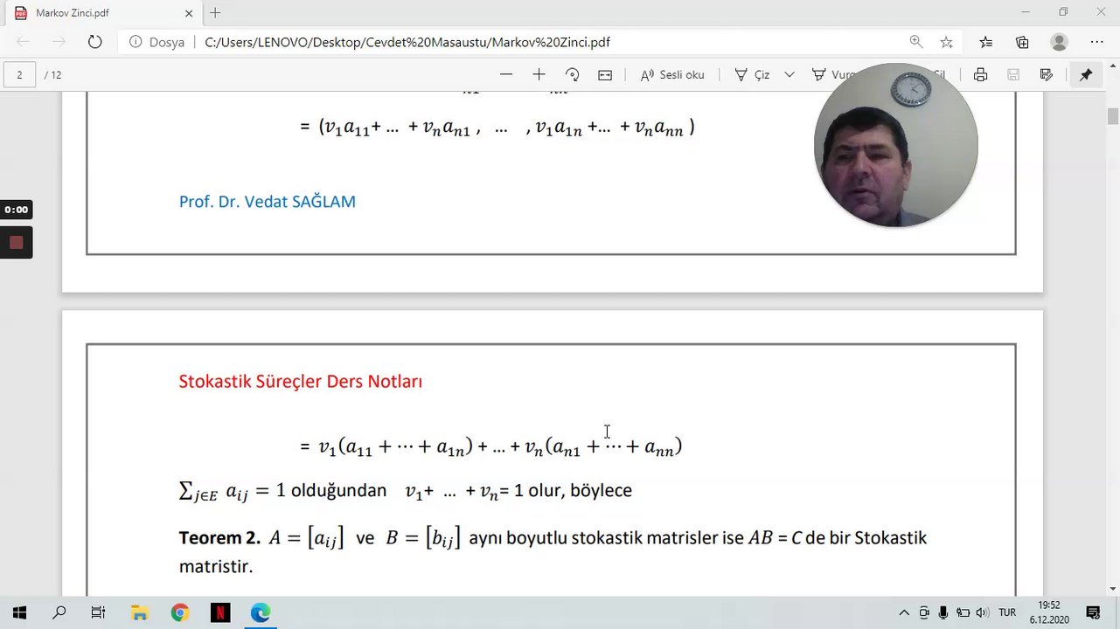Image resolution: width=1120 pixels, height=629 pixels.
Task: Rotate the PDF page
Action: tap(572, 75)
